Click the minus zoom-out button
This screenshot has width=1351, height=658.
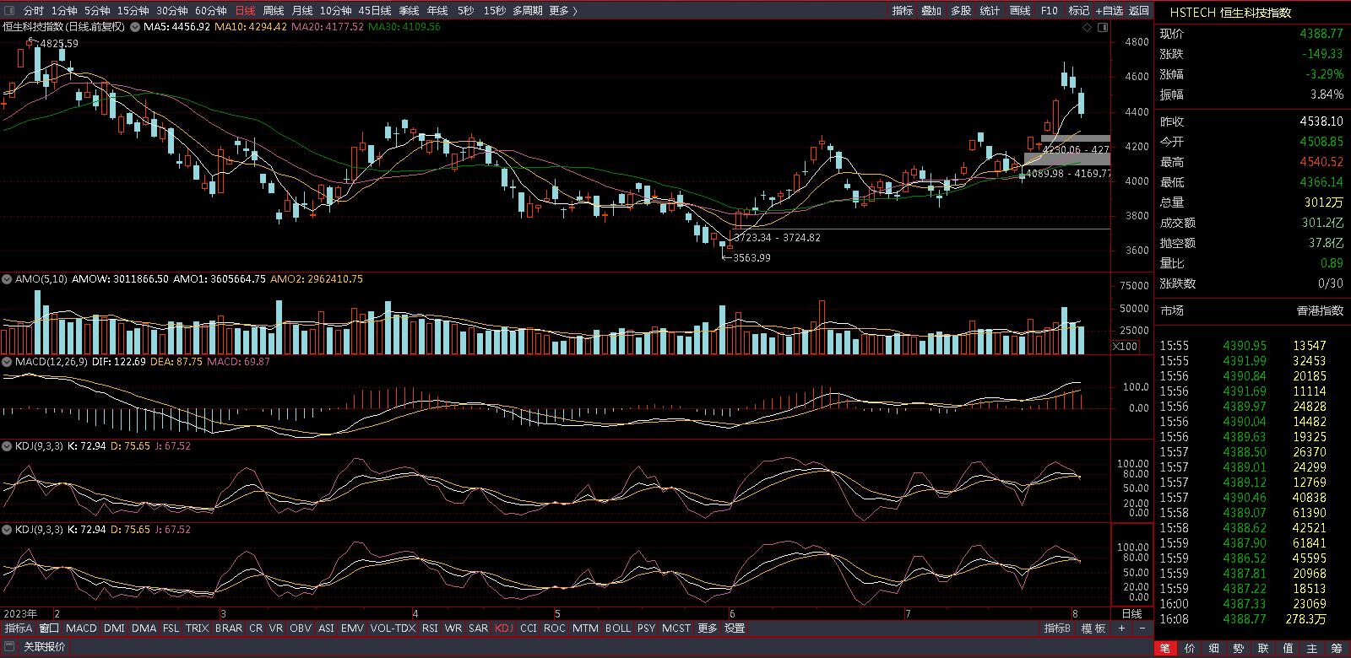pos(1142,628)
